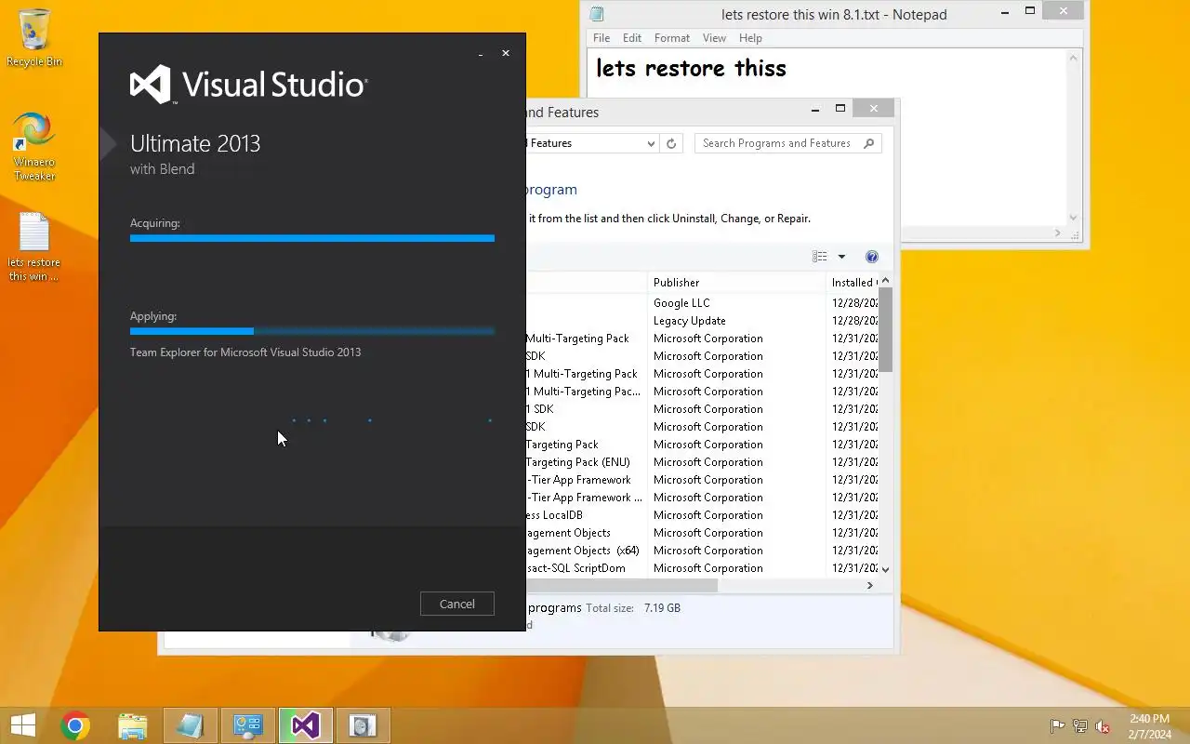Open the File menu in Notepad
The image size is (1190, 744).
pos(602,38)
